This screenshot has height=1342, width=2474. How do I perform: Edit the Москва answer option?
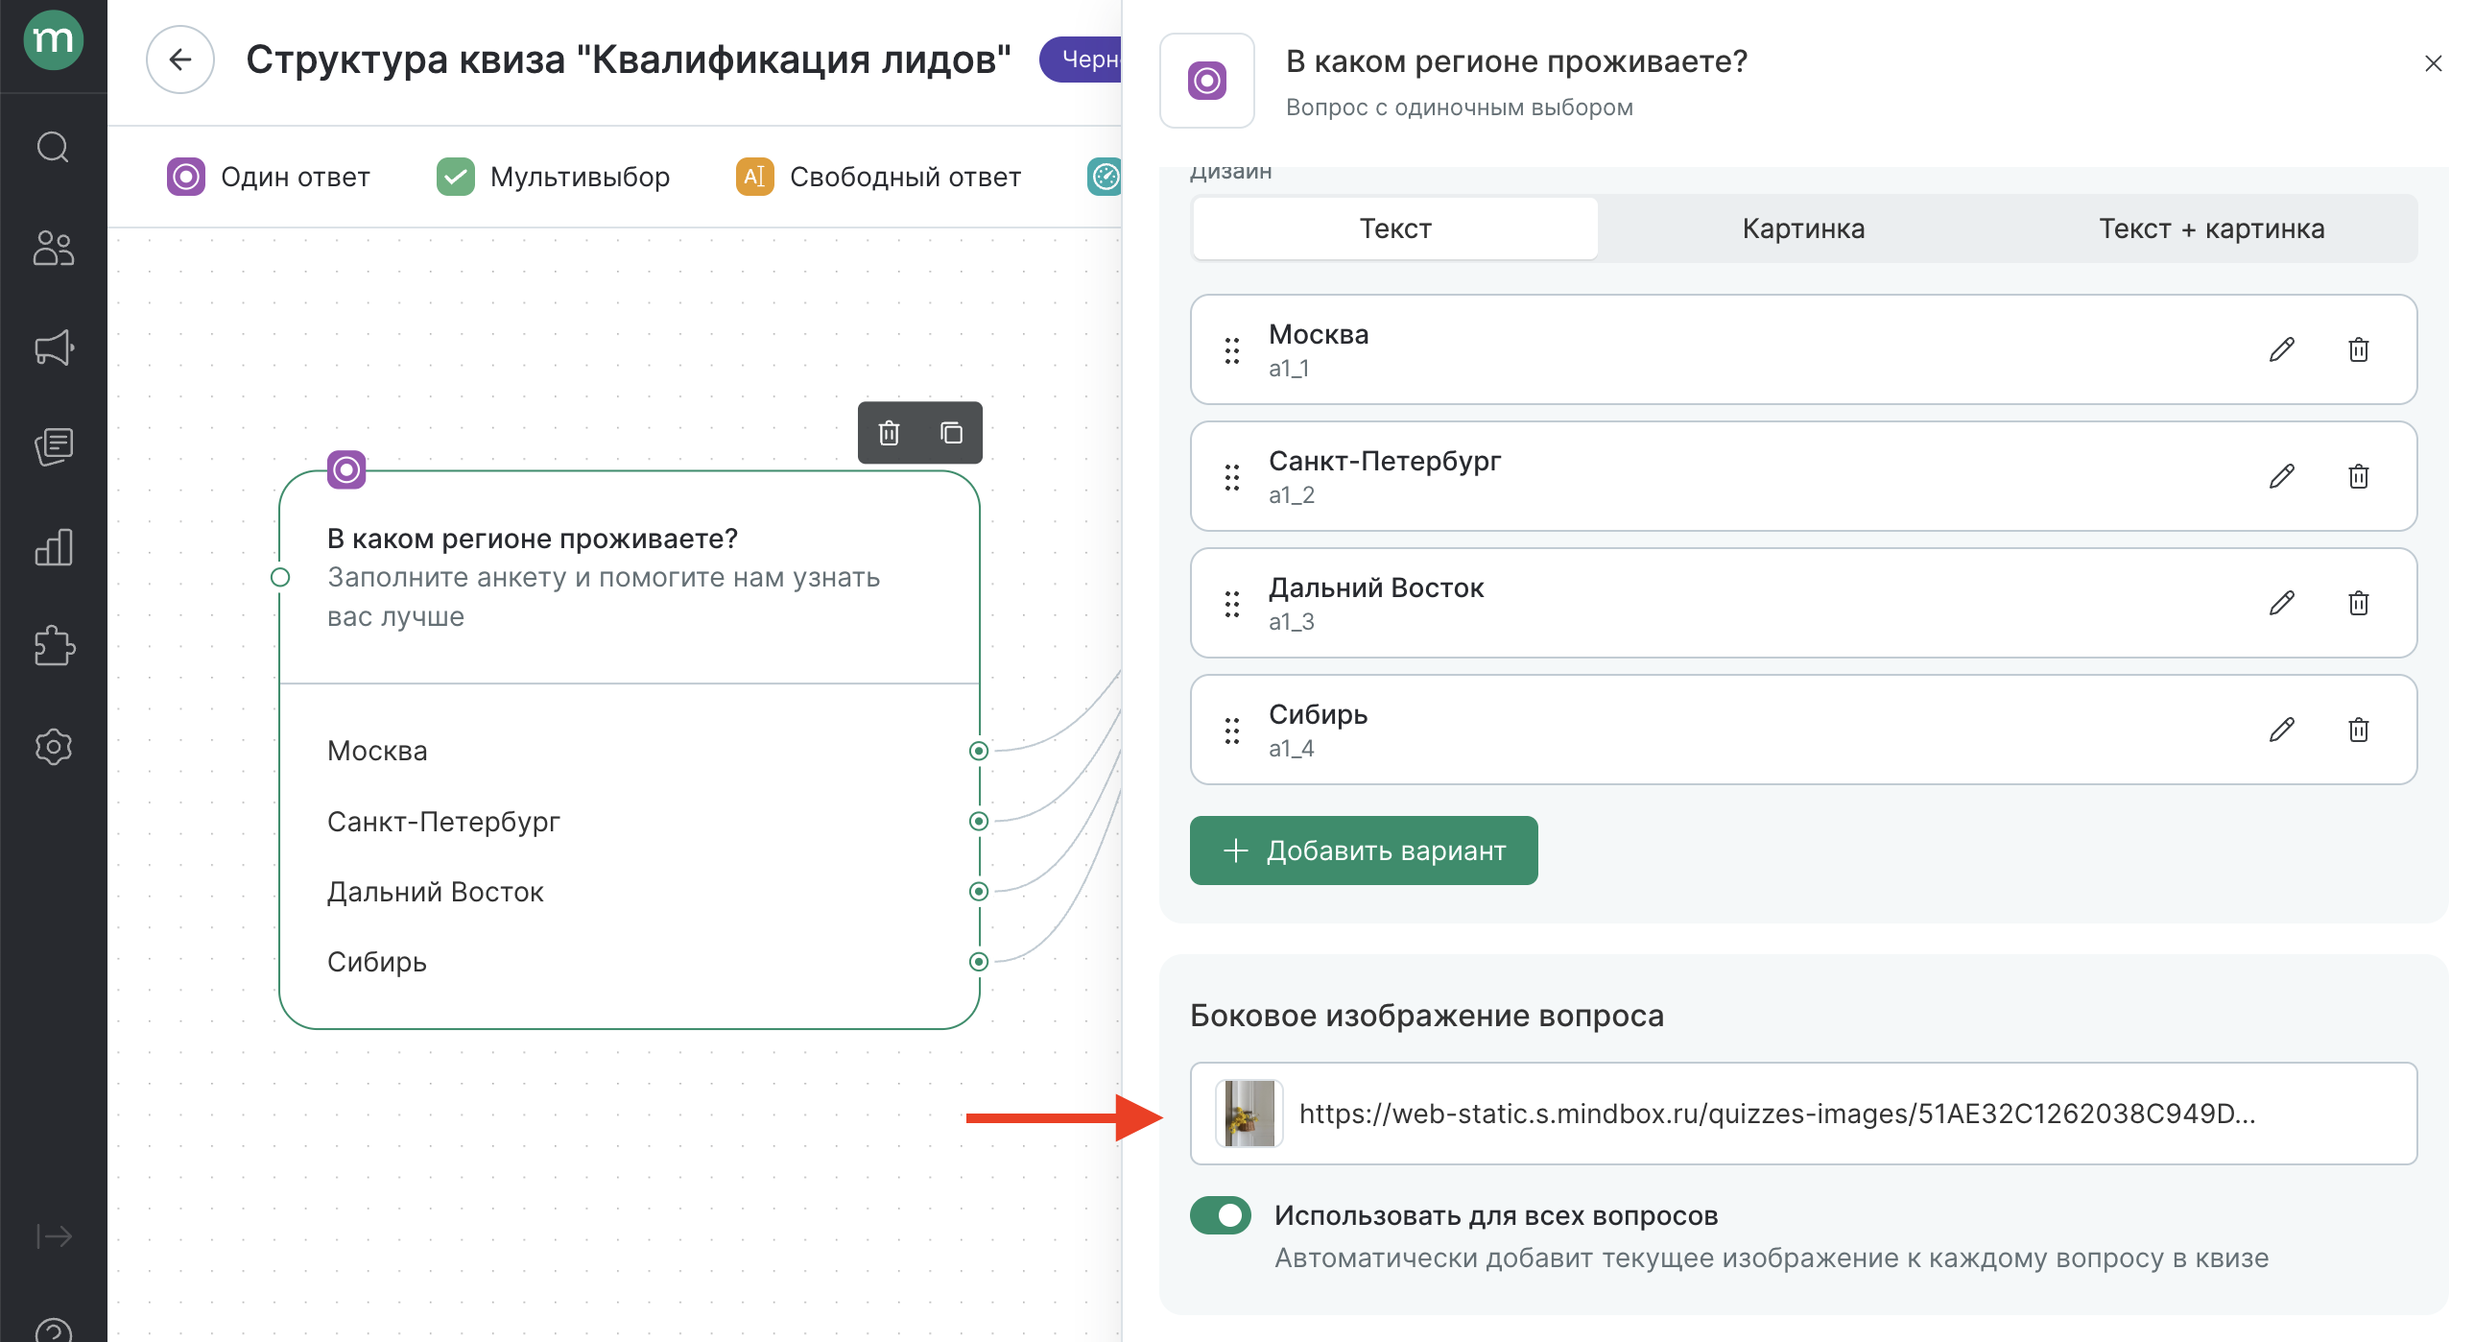pos(2282,349)
